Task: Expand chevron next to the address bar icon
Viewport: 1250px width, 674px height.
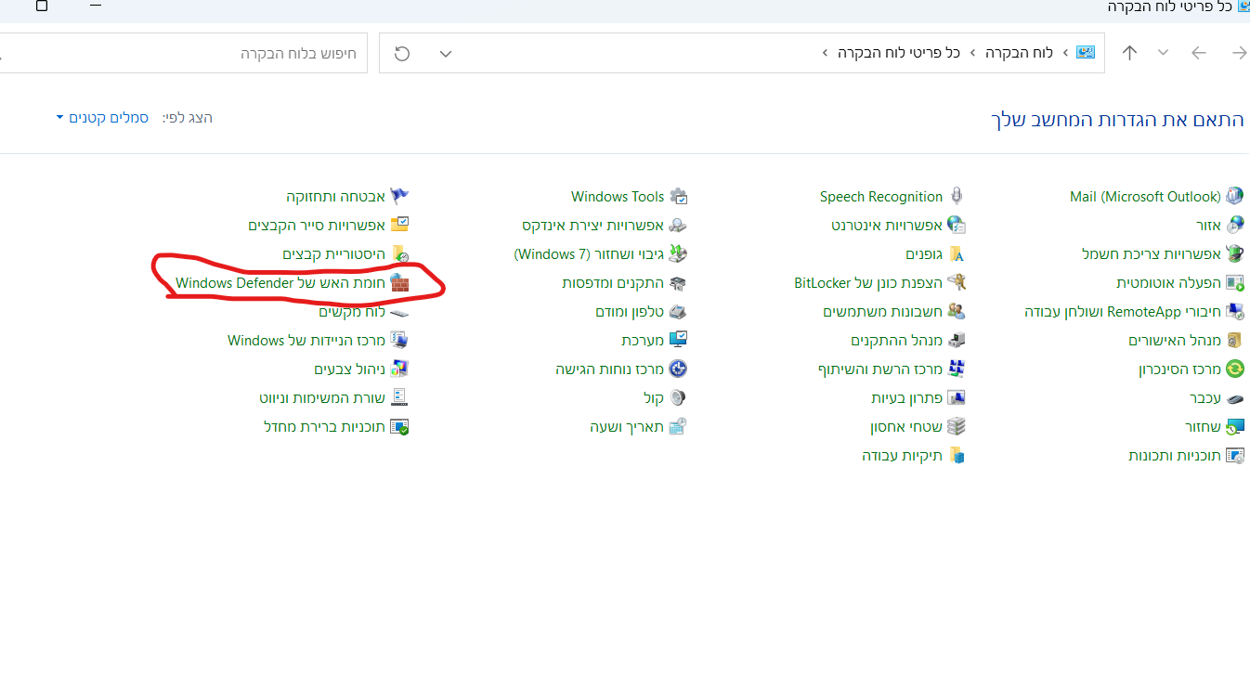Action: coord(1065,53)
